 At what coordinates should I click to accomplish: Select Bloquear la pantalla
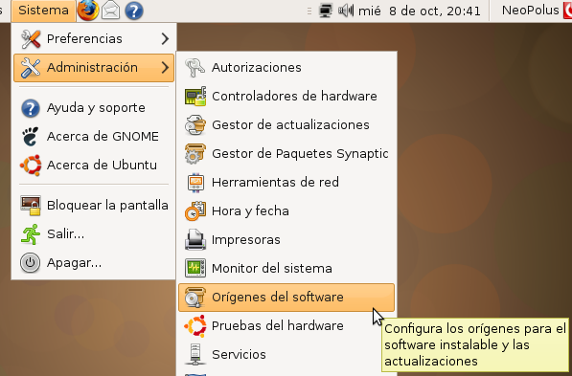tap(94, 206)
